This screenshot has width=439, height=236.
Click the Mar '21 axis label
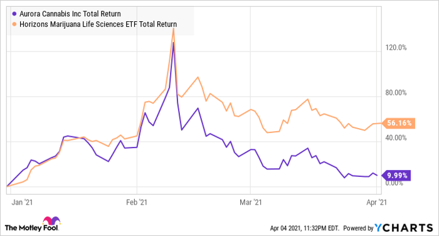coord(251,202)
